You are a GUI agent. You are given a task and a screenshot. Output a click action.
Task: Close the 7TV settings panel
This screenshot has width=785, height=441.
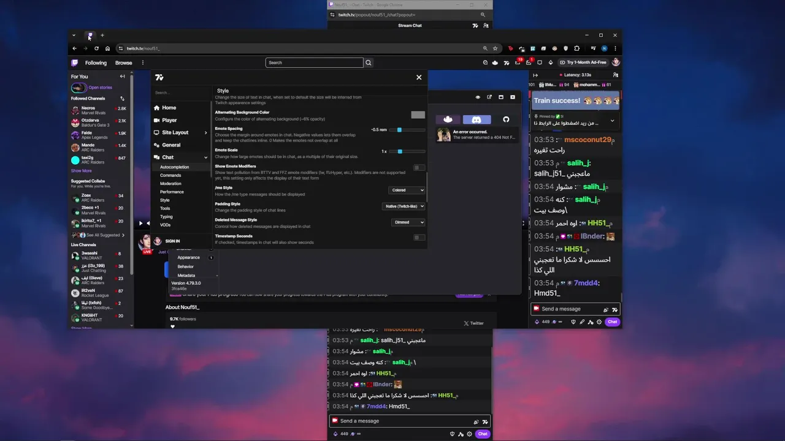(x=419, y=77)
